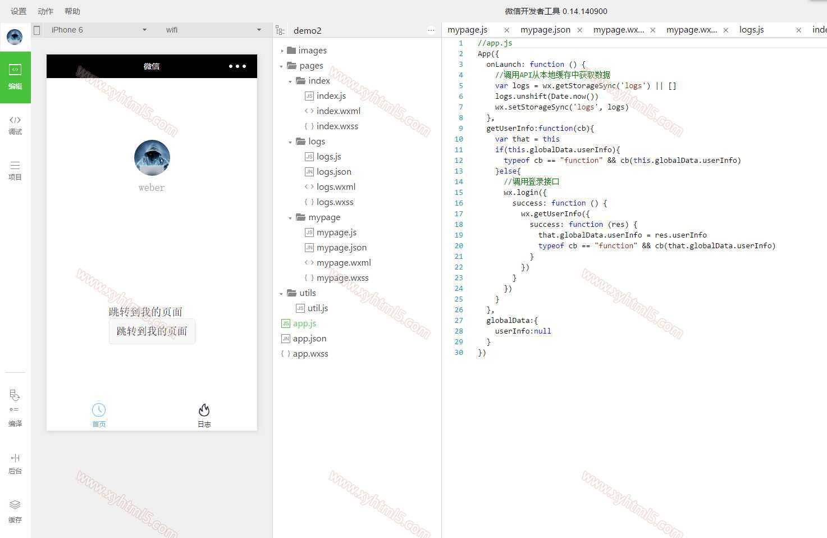Open more options next to demo2

tap(431, 30)
